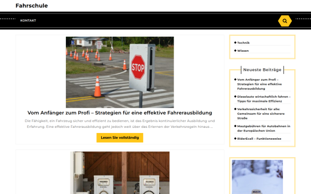The width and height of the screenshot is (311, 194).
Task: Open the Wissen category link
Action: [243, 51]
